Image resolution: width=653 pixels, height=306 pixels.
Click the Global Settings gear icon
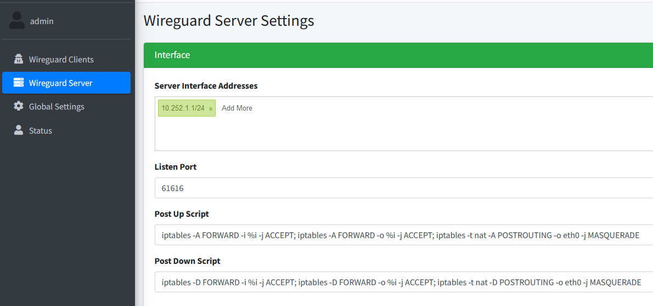[x=18, y=106]
